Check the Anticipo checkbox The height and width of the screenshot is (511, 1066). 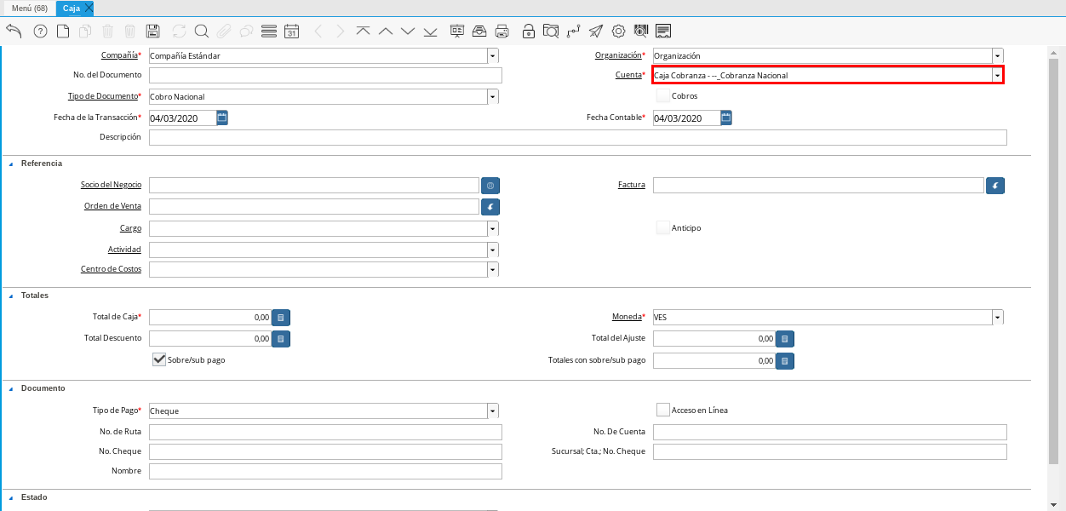[663, 227]
